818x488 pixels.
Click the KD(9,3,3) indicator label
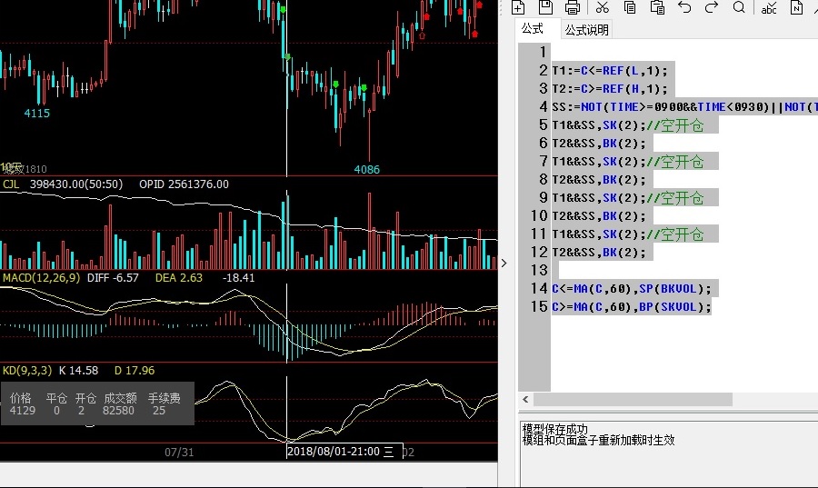point(25,370)
